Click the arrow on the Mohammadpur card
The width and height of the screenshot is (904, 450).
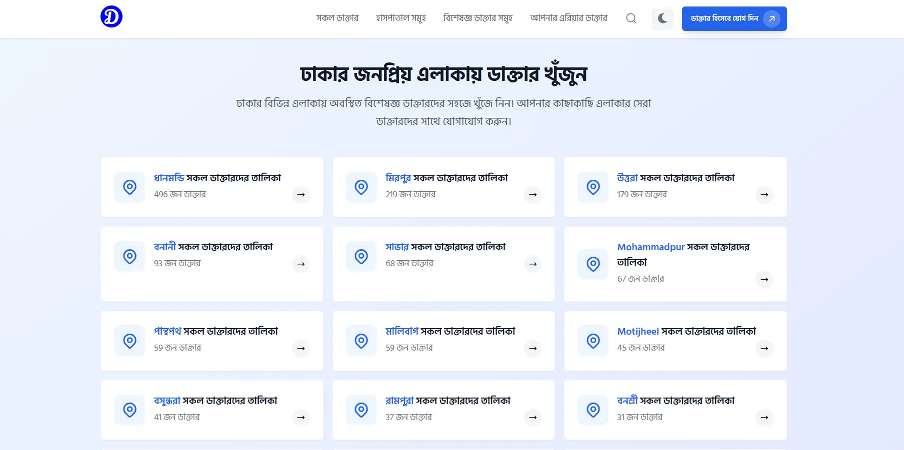764,280
